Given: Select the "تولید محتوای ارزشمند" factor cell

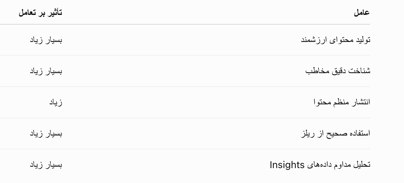Looking at the screenshot, I should tap(336, 40).
